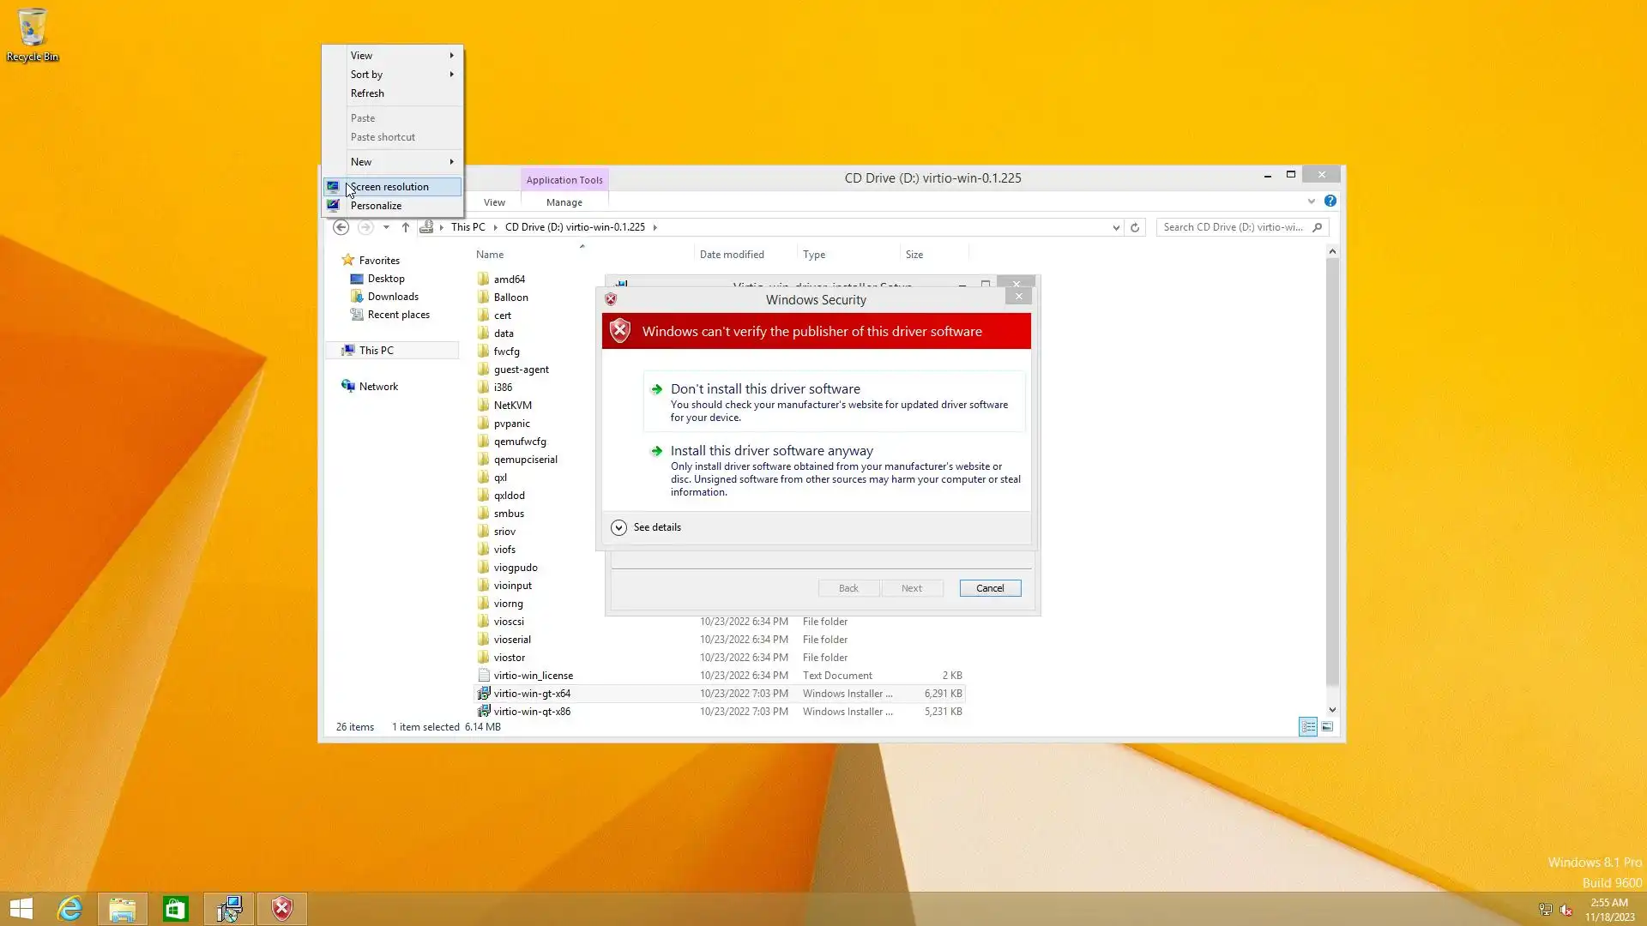Click the File Explorer help icon
Viewport: 1647px width, 926px height.
(1330, 201)
